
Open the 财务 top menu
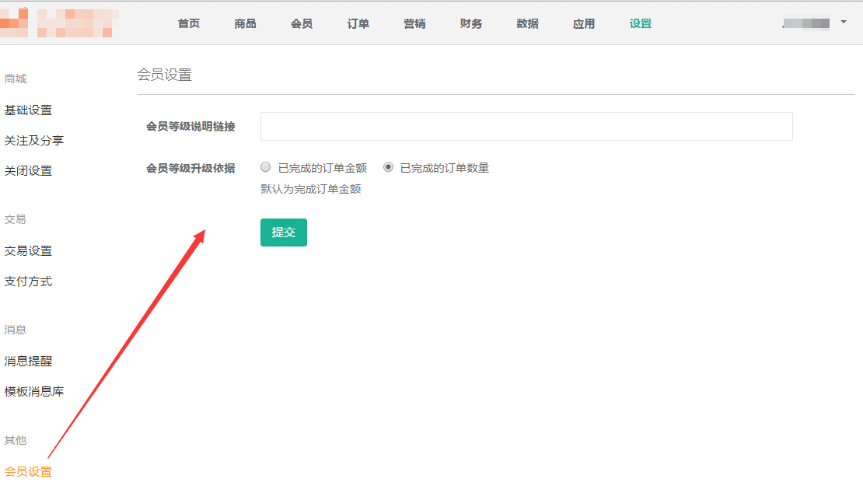471,23
